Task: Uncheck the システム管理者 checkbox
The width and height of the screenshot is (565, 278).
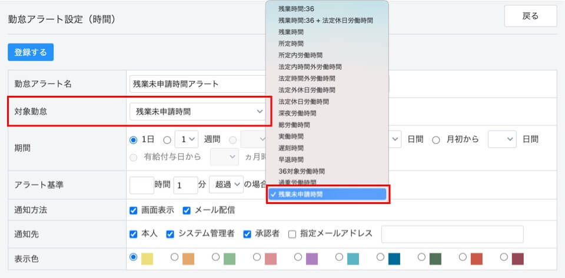Action: (170, 233)
